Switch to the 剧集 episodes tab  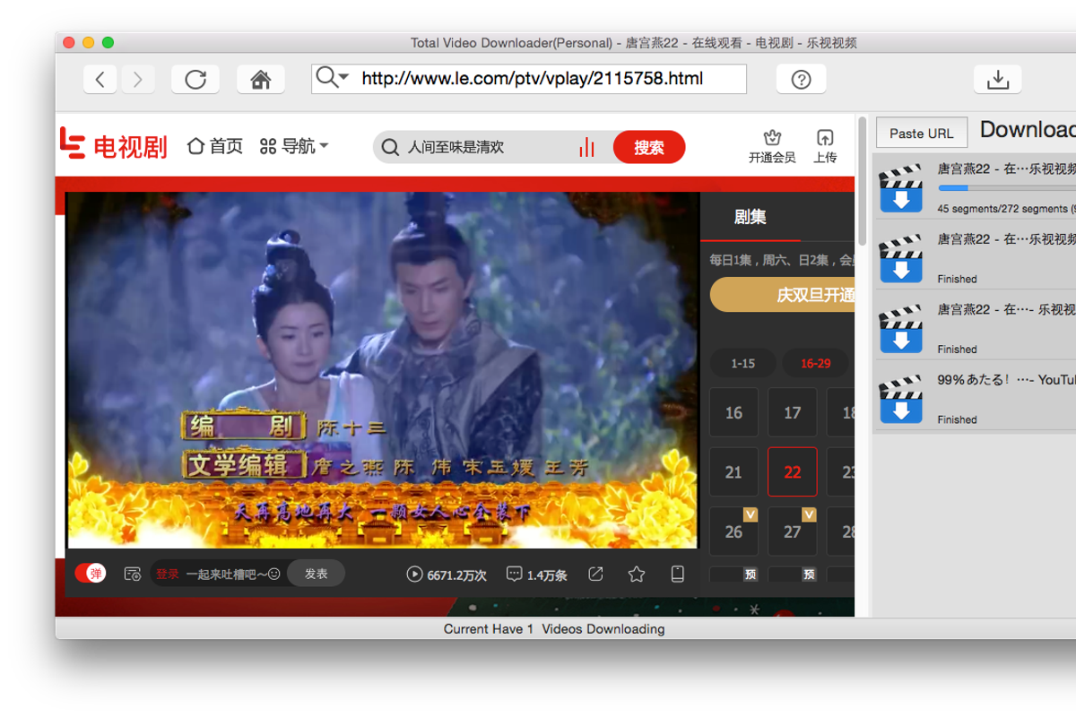pos(750,217)
